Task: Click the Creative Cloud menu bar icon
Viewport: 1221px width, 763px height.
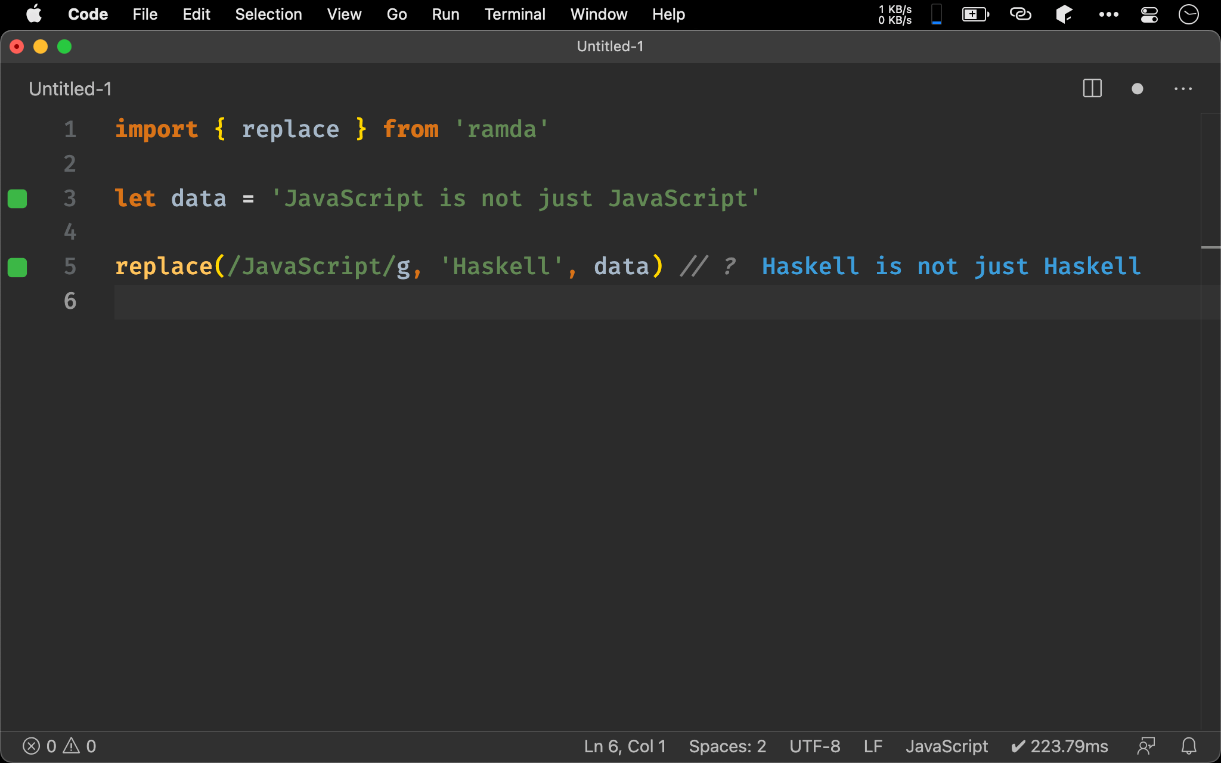Action: pyautogui.click(x=1020, y=14)
